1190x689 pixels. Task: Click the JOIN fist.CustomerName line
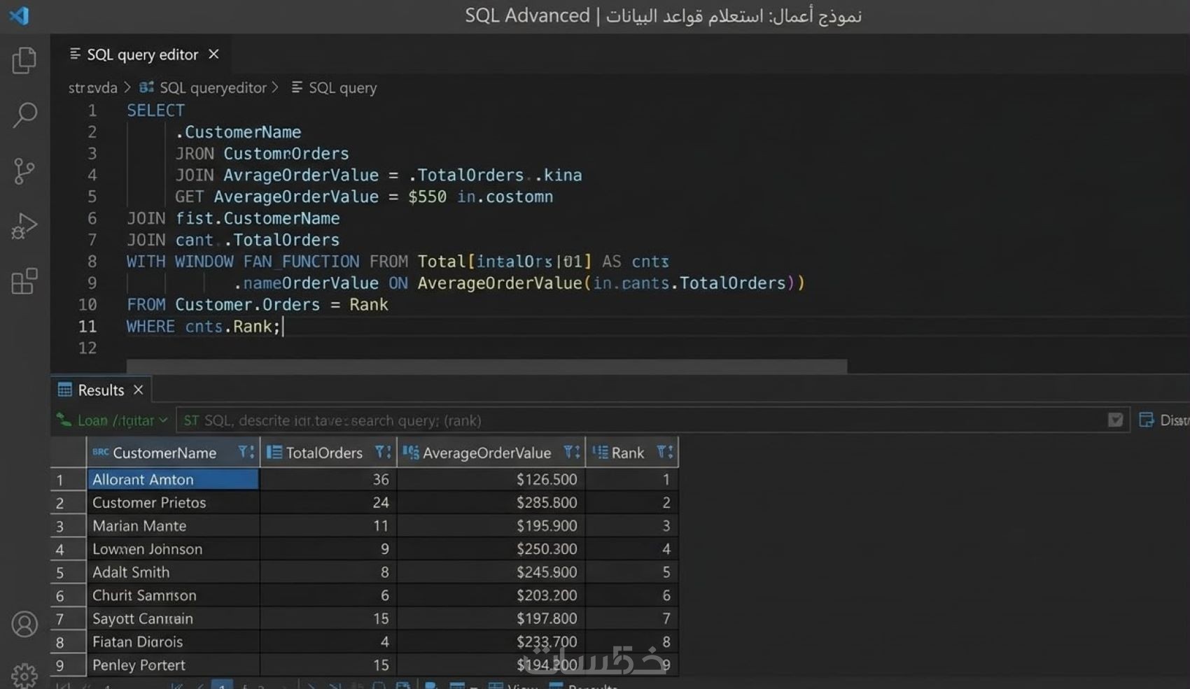233,218
